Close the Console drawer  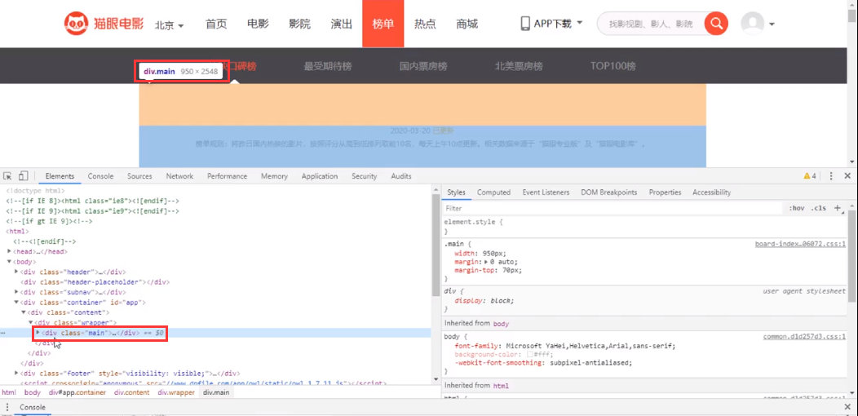pyautogui.click(x=847, y=407)
